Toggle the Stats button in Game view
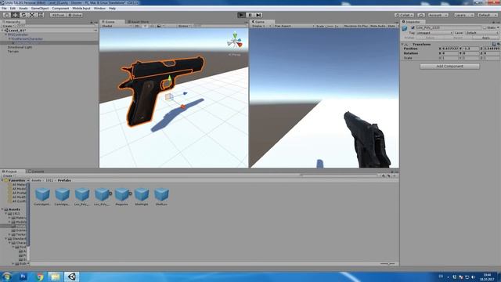 click(x=391, y=26)
